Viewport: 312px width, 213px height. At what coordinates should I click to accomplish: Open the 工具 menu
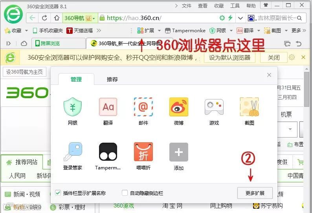point(235,6)
